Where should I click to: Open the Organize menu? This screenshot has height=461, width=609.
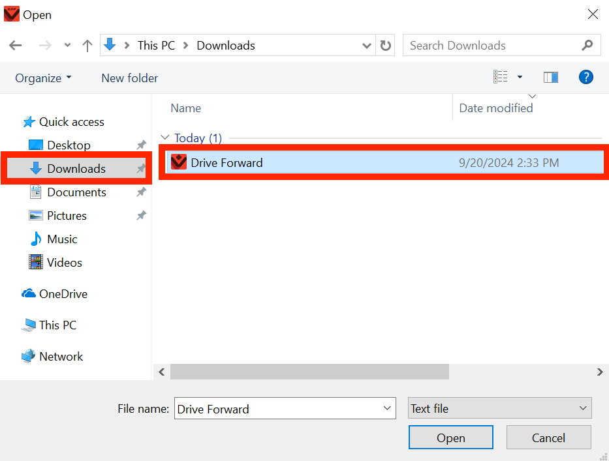click(43, 78)
